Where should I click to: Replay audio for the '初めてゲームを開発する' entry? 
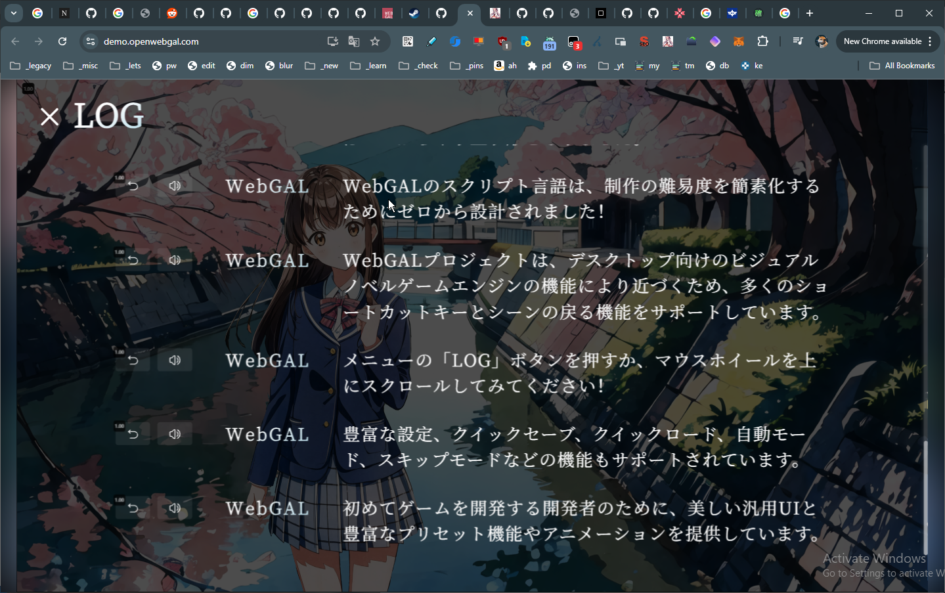(175, 508)
